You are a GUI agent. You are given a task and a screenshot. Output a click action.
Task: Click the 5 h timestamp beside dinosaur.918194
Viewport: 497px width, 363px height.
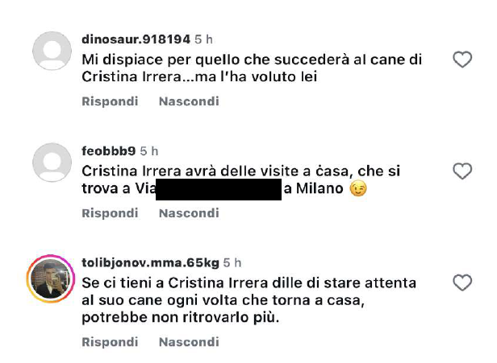click(203, 39)
